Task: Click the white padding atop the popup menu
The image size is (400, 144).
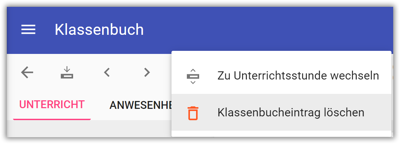Action: point(281,55)
